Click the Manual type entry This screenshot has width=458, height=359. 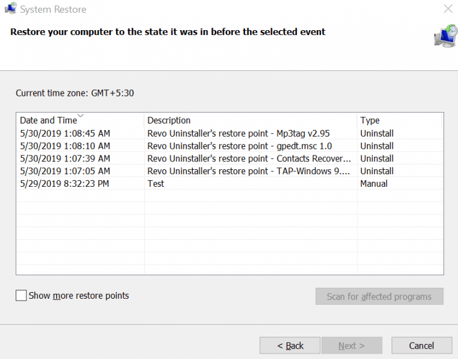tap(374, 184)
